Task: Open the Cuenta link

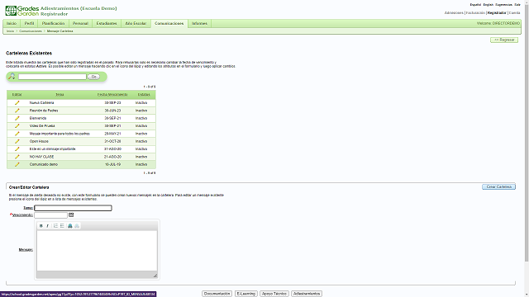Action: click(514, 13)
